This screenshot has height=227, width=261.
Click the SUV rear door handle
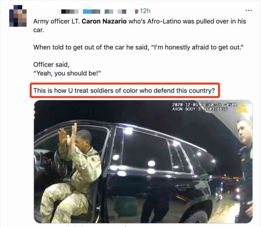[182, 188]
